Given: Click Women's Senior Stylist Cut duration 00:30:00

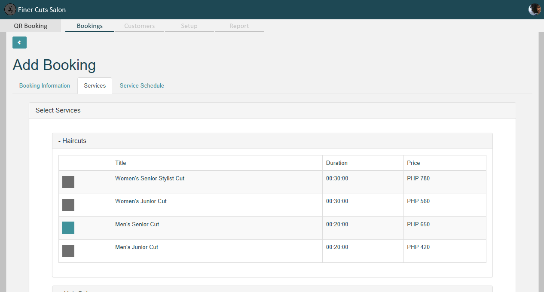Looking at the screenshot, I should click(337, 178).
